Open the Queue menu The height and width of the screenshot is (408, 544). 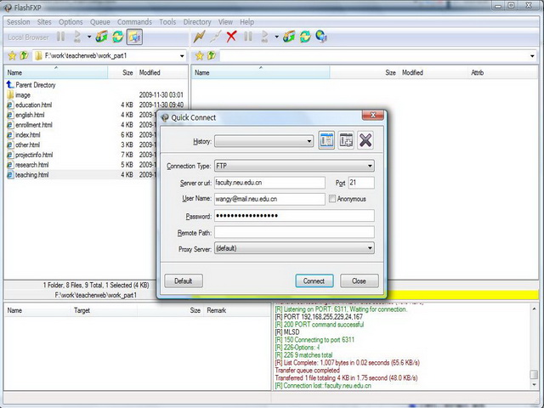(x=100, y=22)
